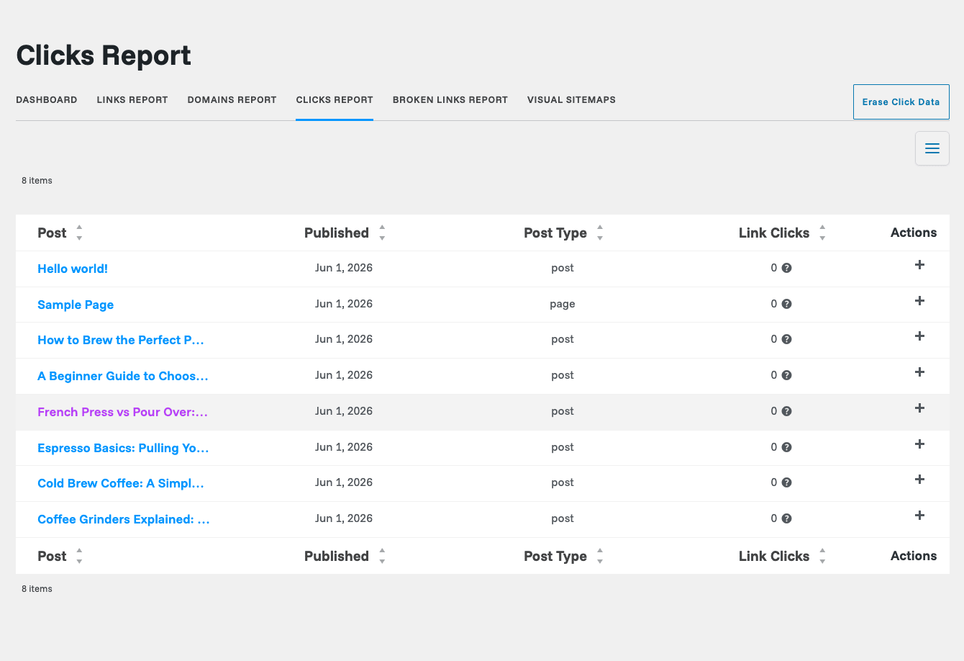Sort by Link Clicks using footer arrows
964x661 pixels.
pos(822,556)
